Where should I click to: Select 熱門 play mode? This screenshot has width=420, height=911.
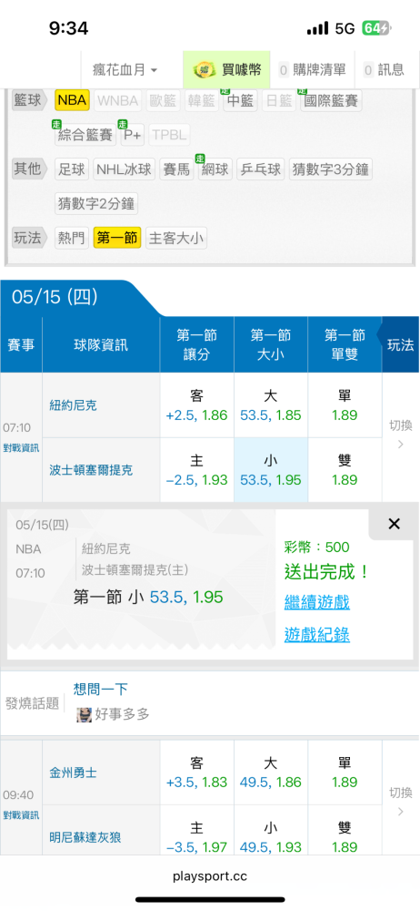pyautogui.click(x=72, y=238)
